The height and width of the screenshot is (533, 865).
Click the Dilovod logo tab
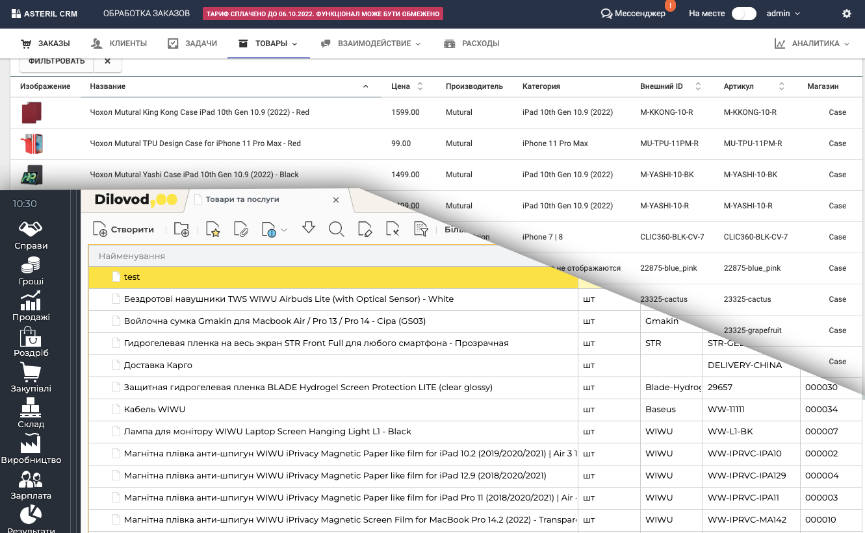(x=135, y=200)
